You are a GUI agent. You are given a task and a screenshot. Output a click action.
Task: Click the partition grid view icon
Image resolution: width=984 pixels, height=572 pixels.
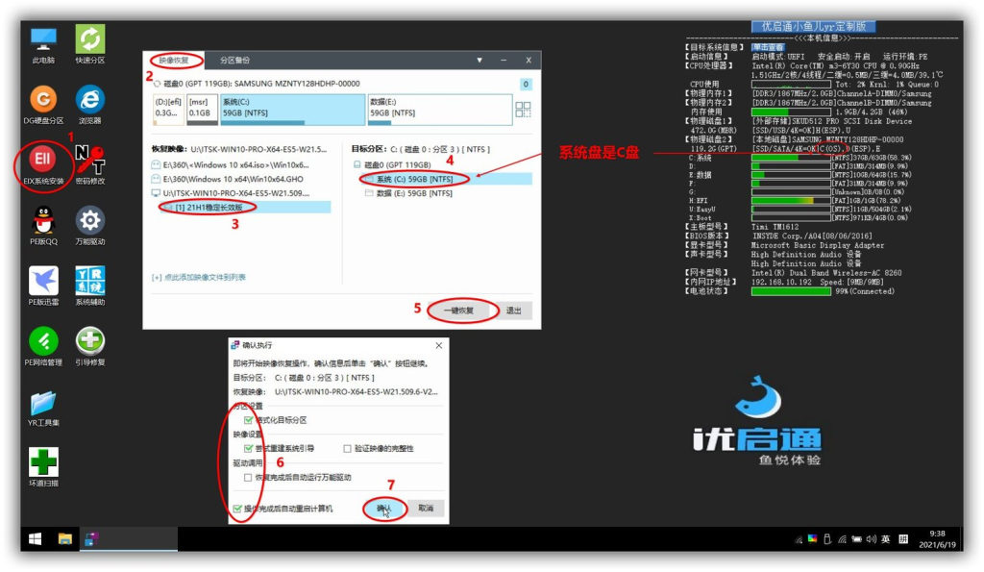click(523, 110)
